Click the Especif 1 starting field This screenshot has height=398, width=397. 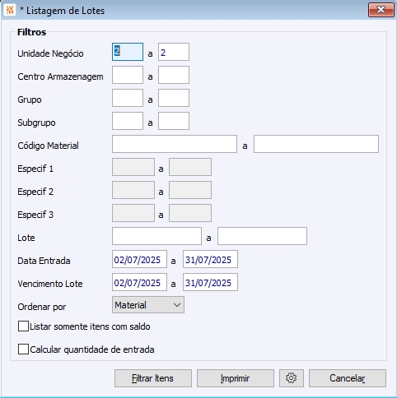(x=133, y=167)
